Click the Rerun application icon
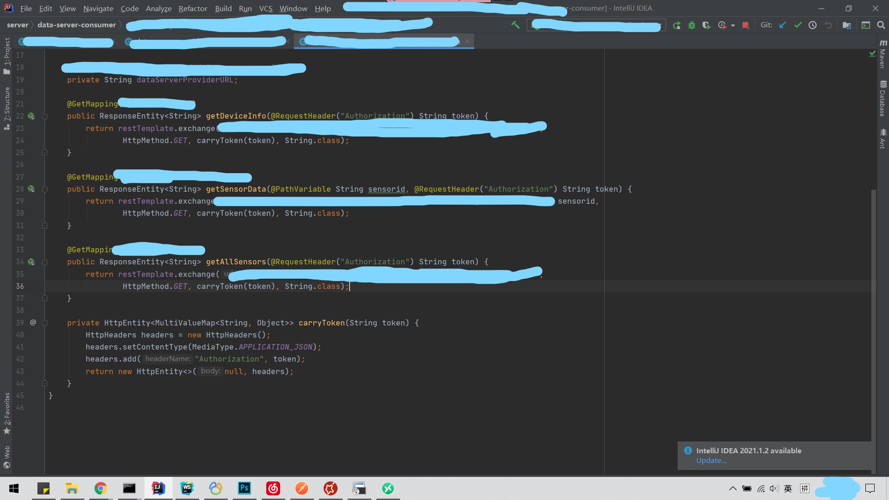 [x=676, y=25]
